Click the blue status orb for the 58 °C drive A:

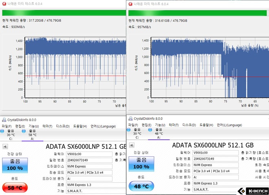pos(24,131)
